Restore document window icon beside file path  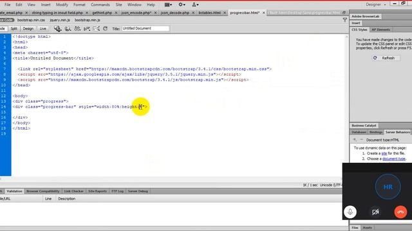[344, 13]
